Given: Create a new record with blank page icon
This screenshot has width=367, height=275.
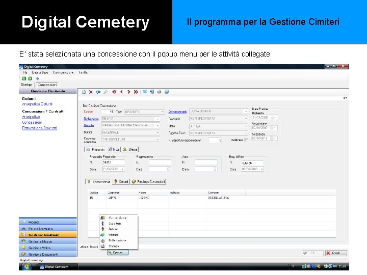Looking at the screenshot, I should (84, 92).
